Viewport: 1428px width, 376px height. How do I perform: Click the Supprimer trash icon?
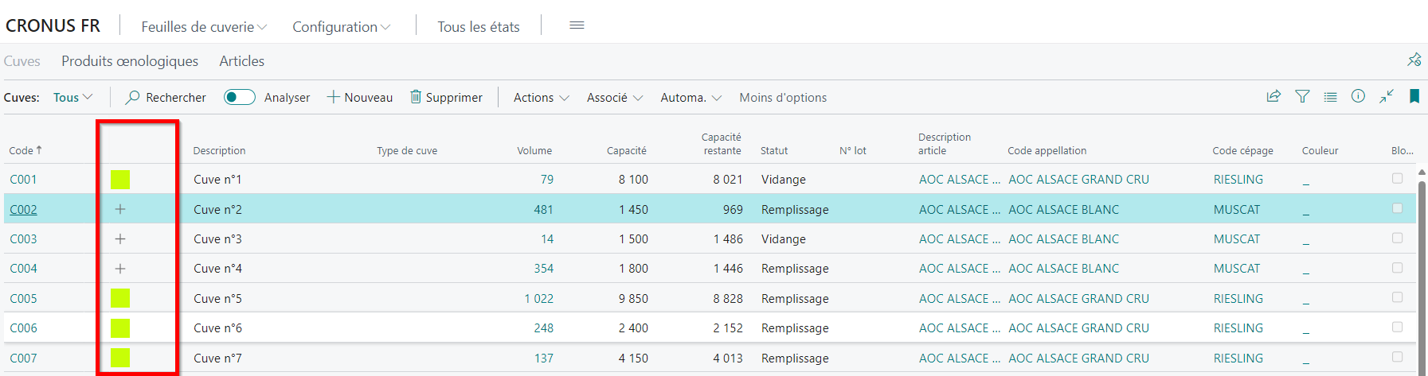click(x=415, y=96)
